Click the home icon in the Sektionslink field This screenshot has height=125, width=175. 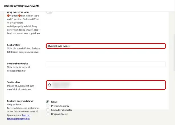coord(49,85)
